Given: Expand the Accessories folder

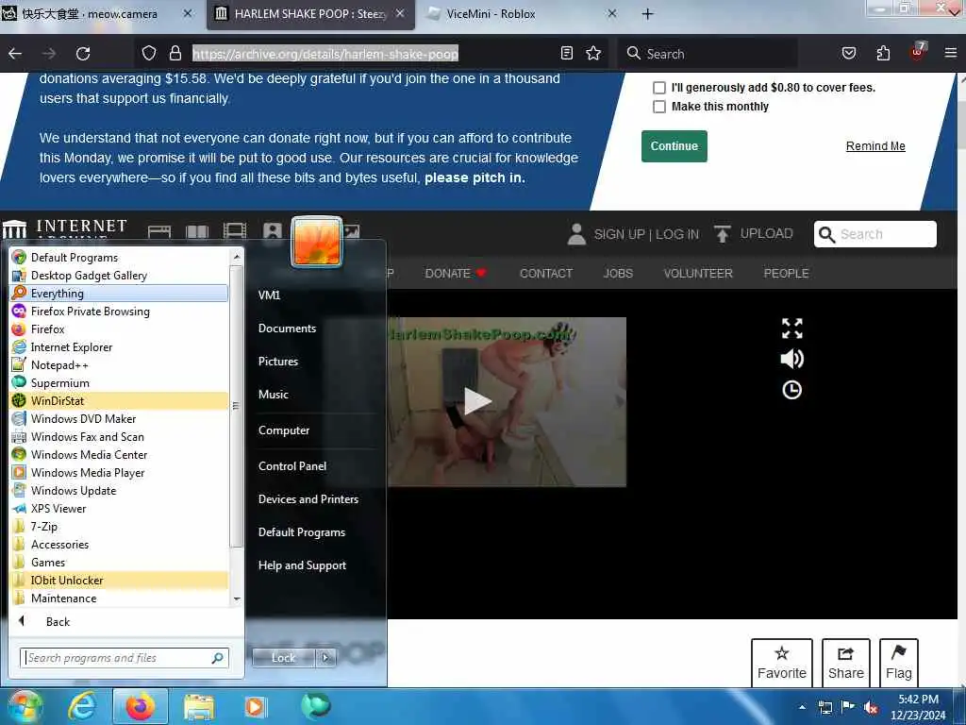Looking at the screenshot, I should point(119,545).
